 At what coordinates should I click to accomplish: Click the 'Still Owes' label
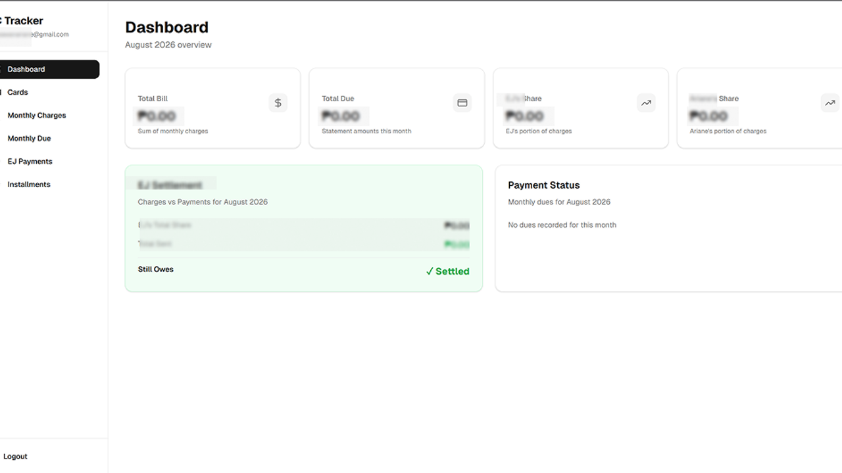pos(156,269)
